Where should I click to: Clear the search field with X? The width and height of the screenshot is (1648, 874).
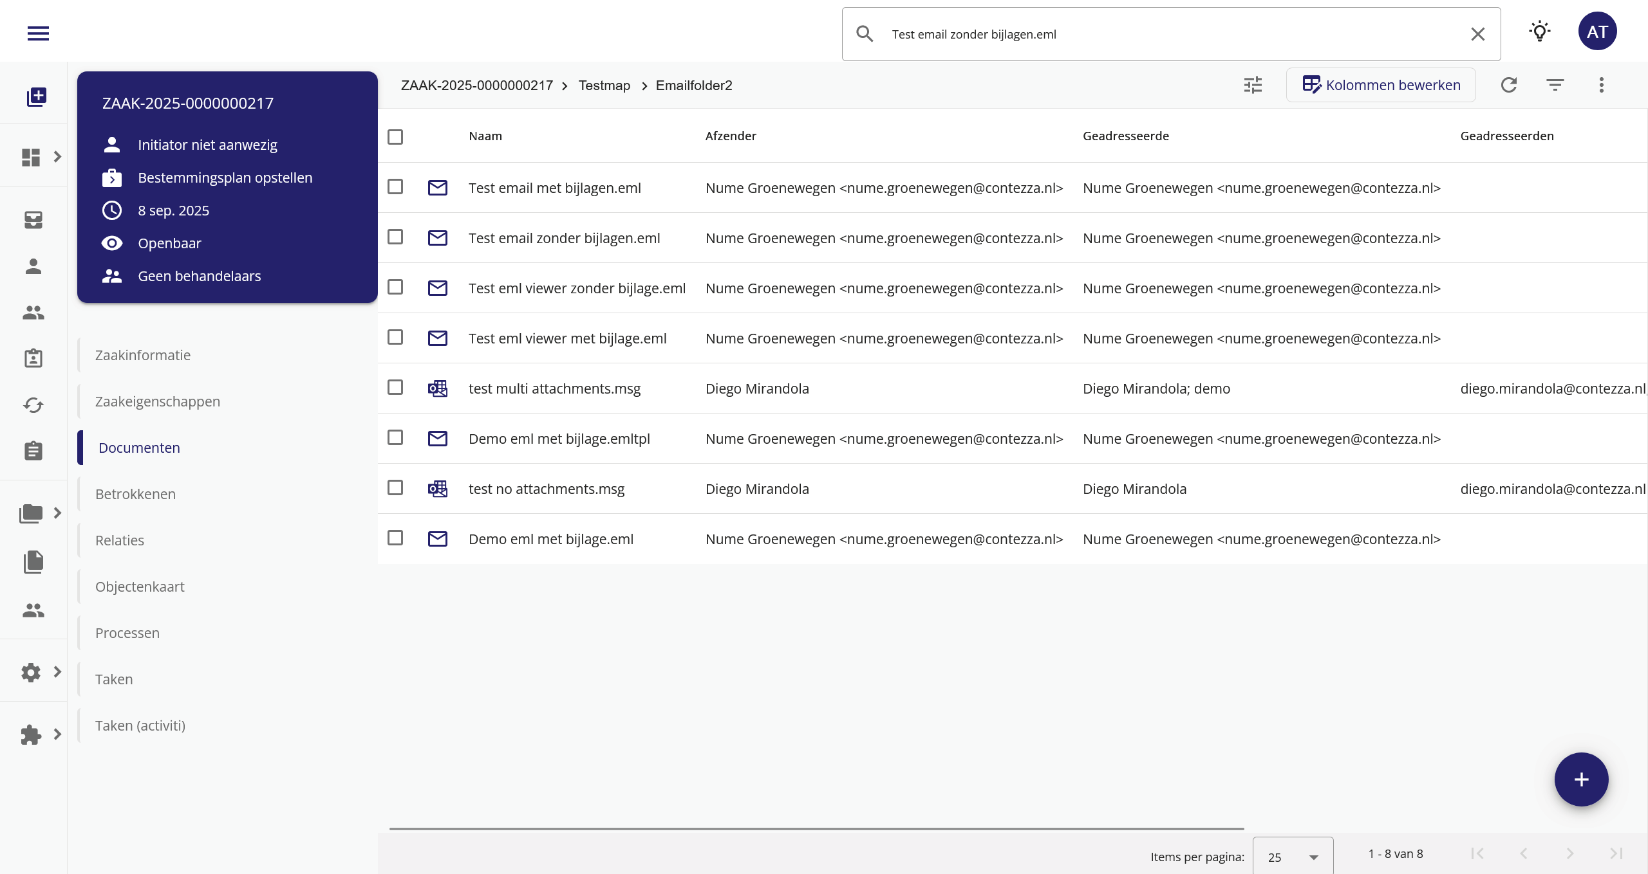click(1477, 34)
